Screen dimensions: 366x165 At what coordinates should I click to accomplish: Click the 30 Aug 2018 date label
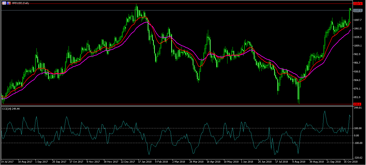316,162
